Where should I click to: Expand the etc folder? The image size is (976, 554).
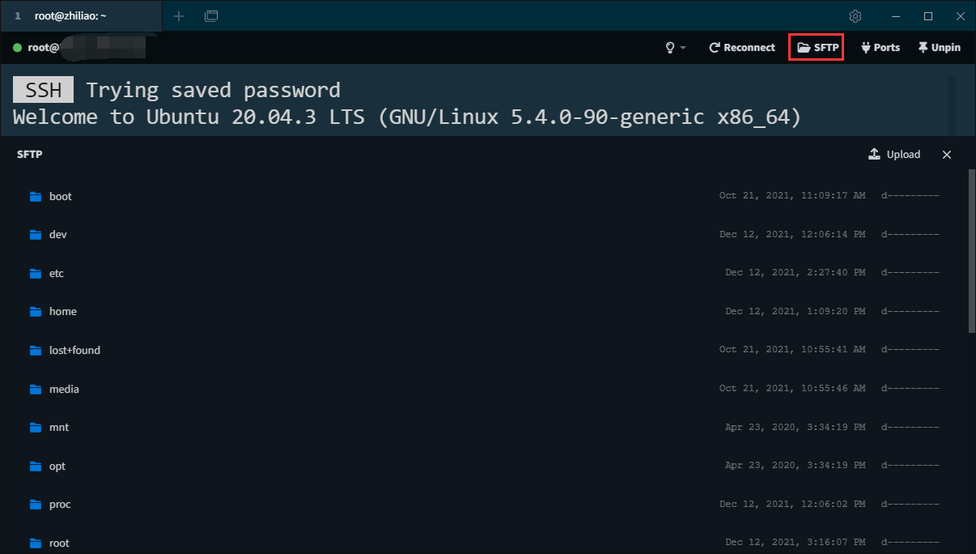(58, 273)
